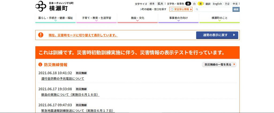Viewport: 274px width, 113px height.
Task: Focus the site search input field
Action: point(214,9)
